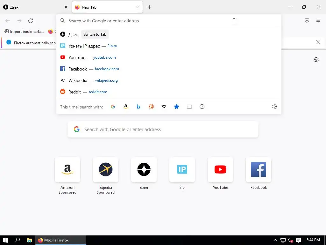Image resolution: width=326 pixels, height=245 pixels.
Task: Open the YouTube youtube.com suggestion
Action: [169, 57]
